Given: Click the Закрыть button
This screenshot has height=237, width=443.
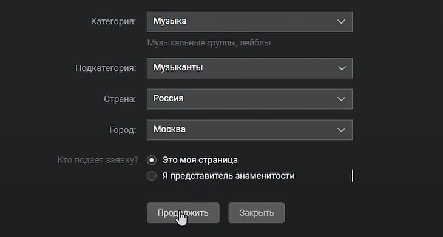Looking at the screenshot, I should [257, 213].
